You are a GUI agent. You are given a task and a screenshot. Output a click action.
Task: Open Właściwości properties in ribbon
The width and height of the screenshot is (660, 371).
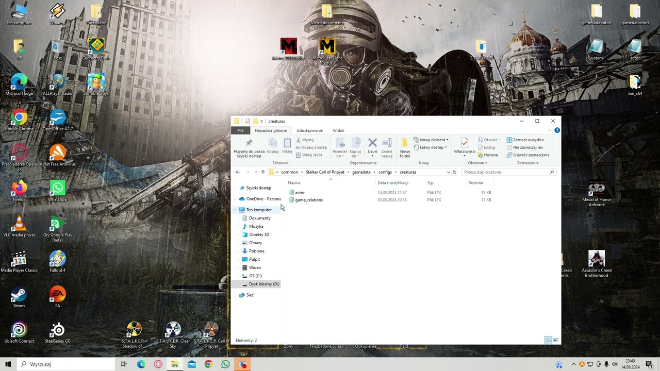464,146
